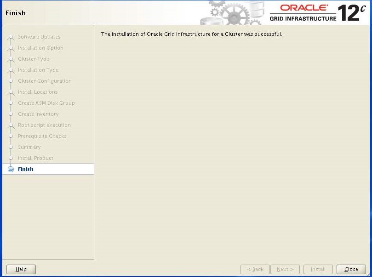
Task: Select the Create Inventory step
Action: coord(38,114)
